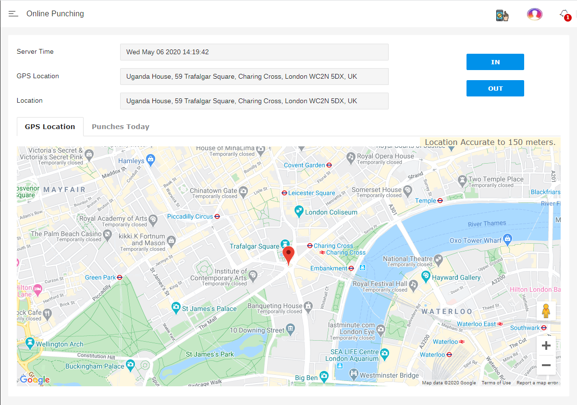This screenshot has width=577, height=405.
Task: Click the Wellington Arch marker
Action: click(x=30, y=343)
